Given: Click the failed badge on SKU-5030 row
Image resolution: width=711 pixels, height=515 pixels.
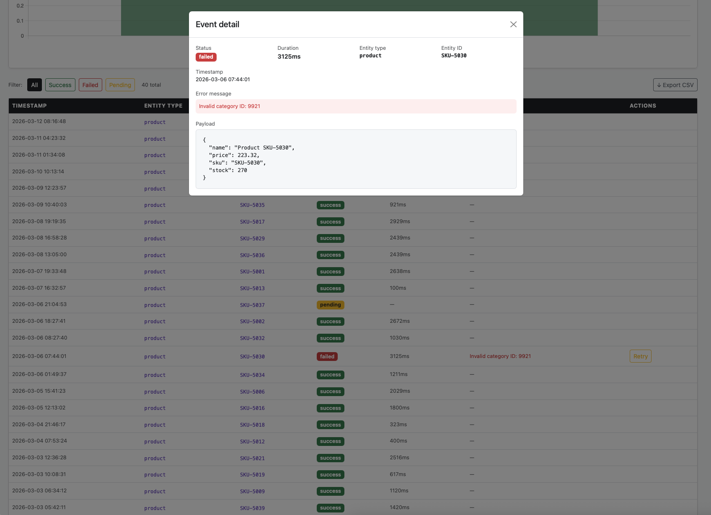Looking at the screenshot, I should point(327,356).
